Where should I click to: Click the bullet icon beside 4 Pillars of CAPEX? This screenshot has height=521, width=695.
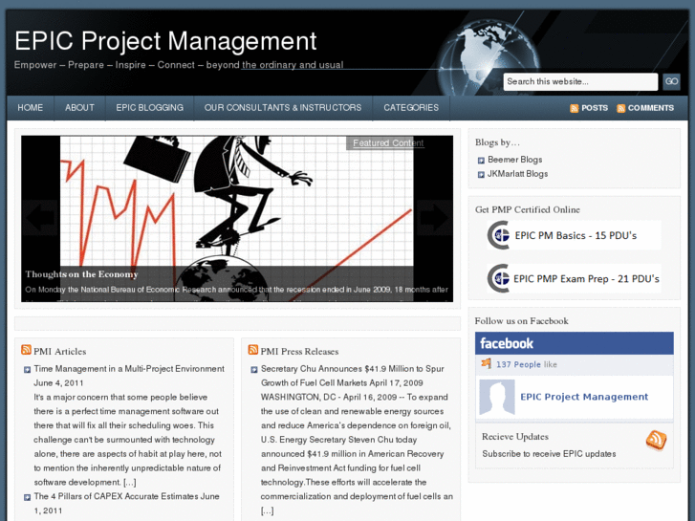pos(27,497)
